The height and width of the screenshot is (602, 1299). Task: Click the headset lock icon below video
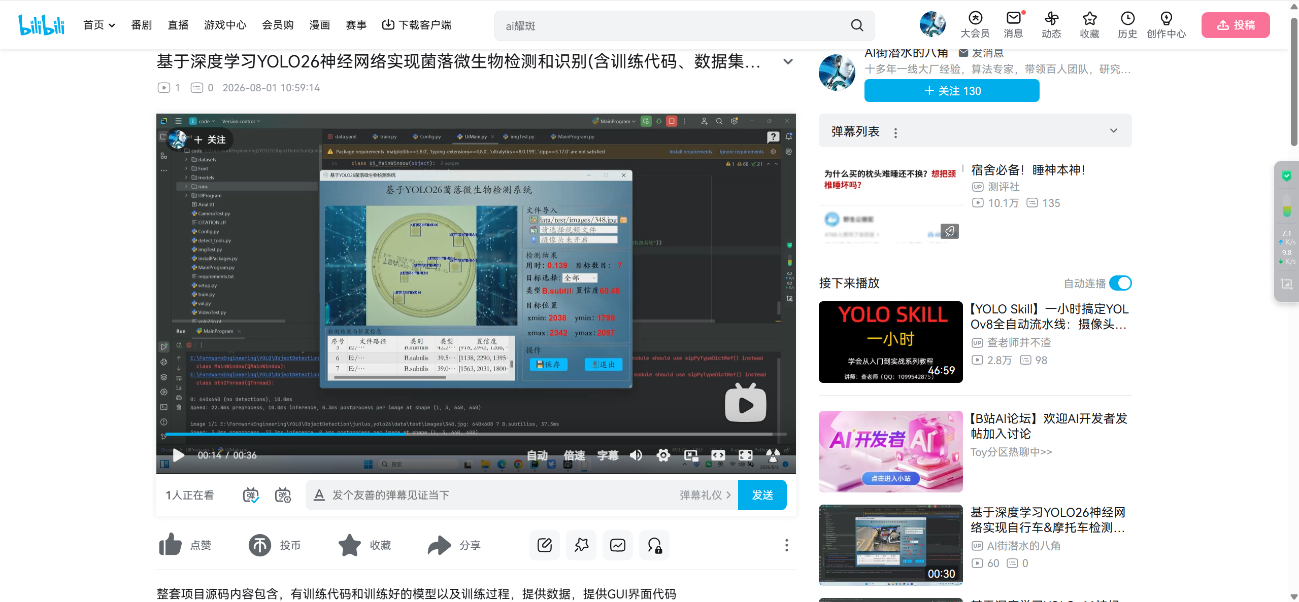(x=654, y=545)
